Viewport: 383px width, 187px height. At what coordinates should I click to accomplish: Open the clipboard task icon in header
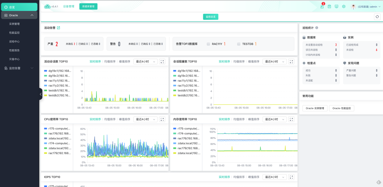tap(329, 7)
